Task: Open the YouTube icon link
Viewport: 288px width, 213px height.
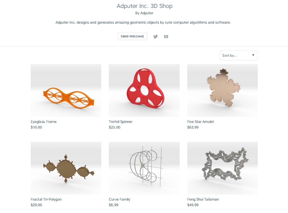Action: (166, 37)
